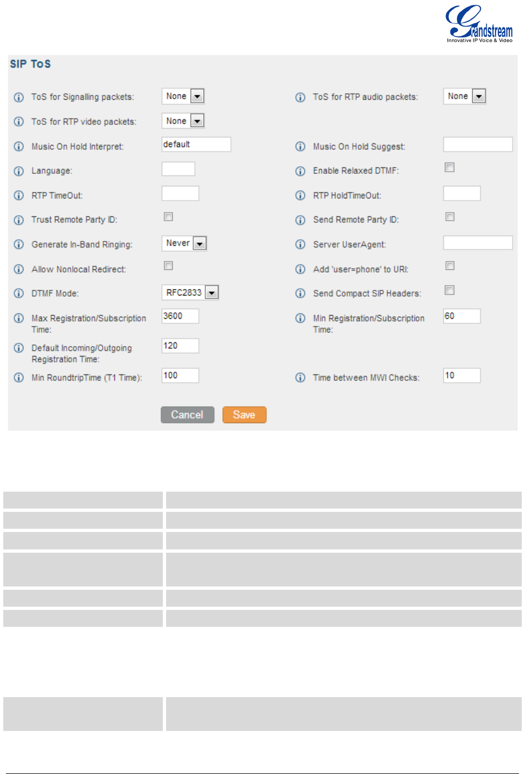Click info icon next to Music On Hold Interpret

coord(19,147)
